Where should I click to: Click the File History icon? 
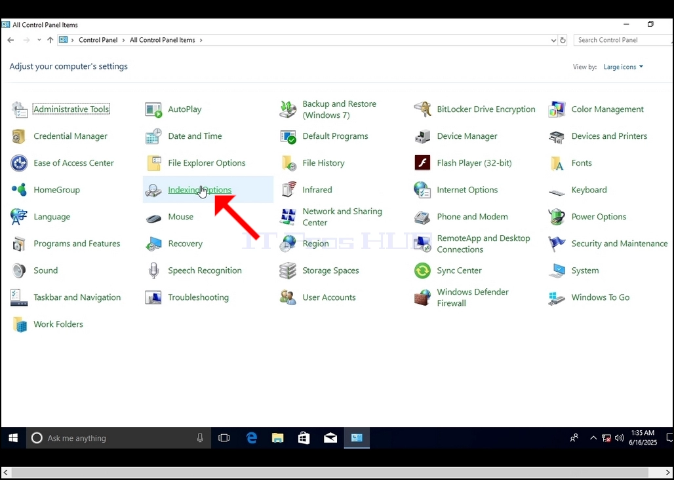tap(289, 163)
